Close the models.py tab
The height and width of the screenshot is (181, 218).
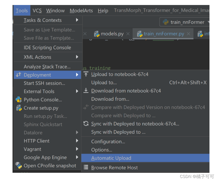[128, 34]
